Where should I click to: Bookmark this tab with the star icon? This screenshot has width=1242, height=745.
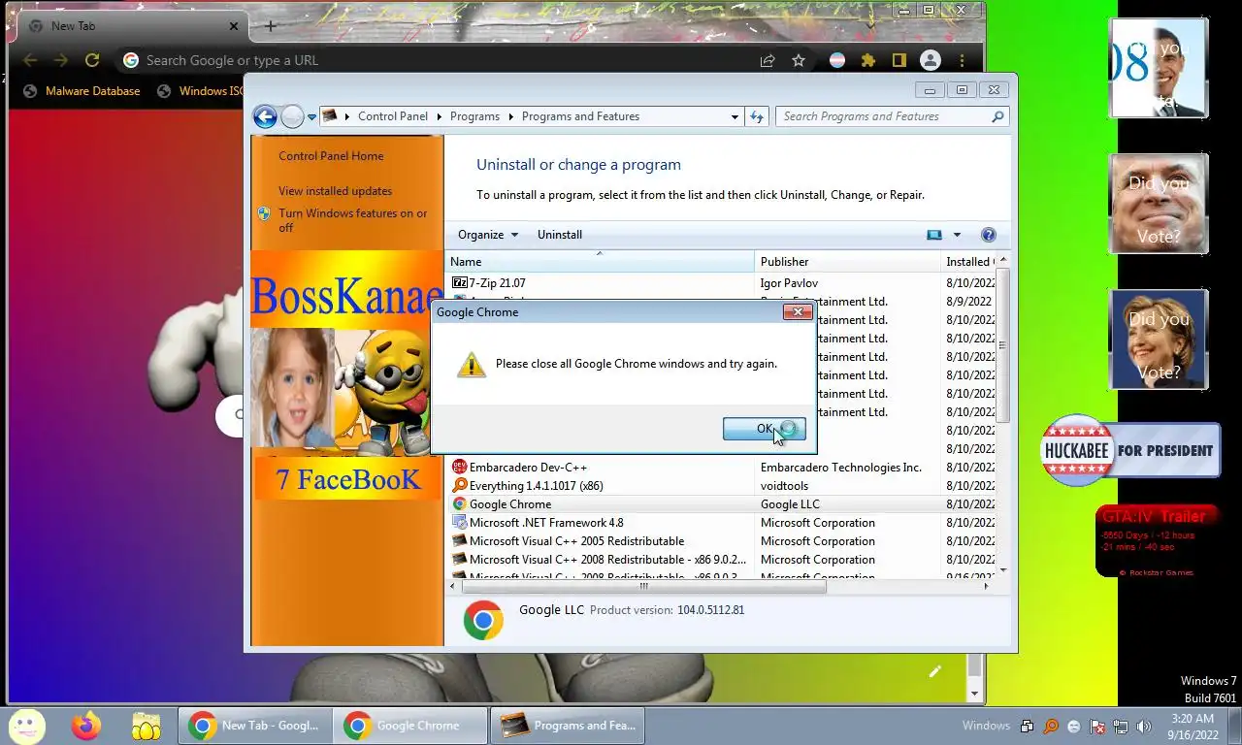coord(799,60)
